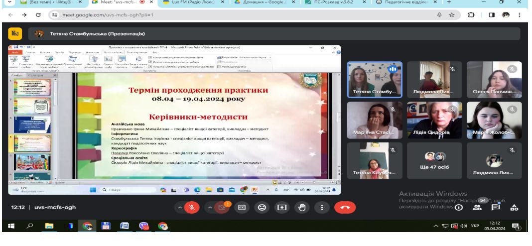Open the chat messages panel

pyautogui.click(x=496, y=207)
